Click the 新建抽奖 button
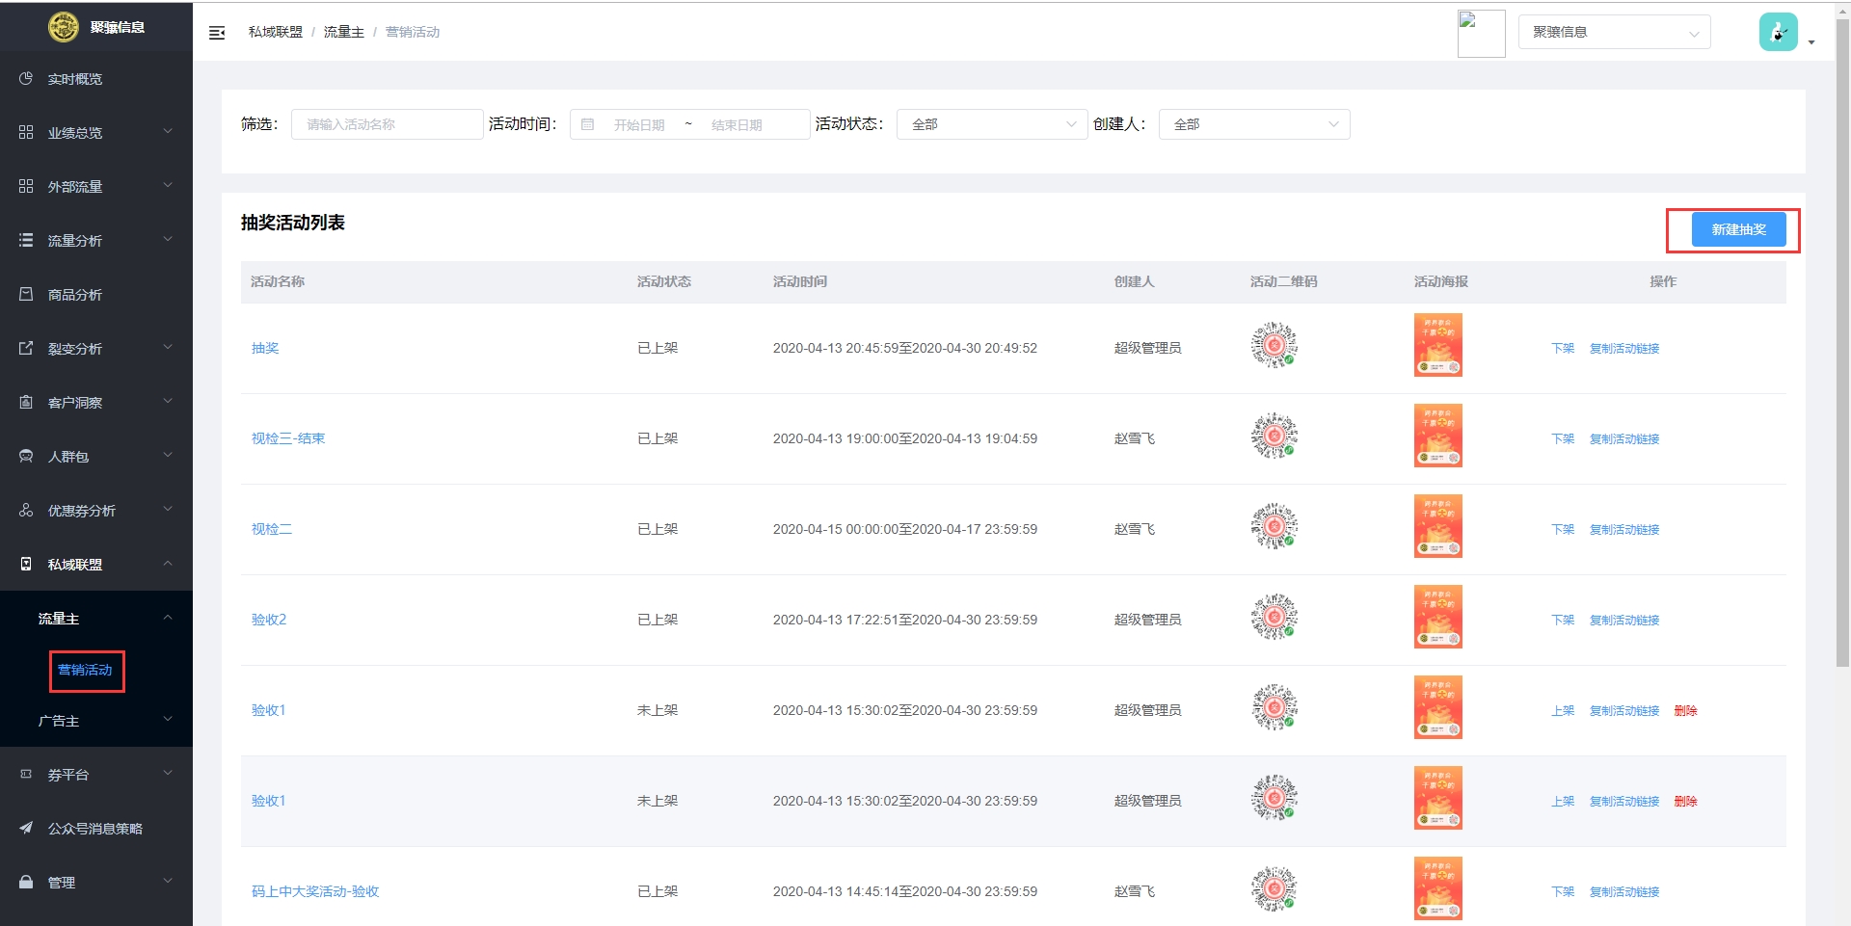The image size is (1851, 926). 1738,229
